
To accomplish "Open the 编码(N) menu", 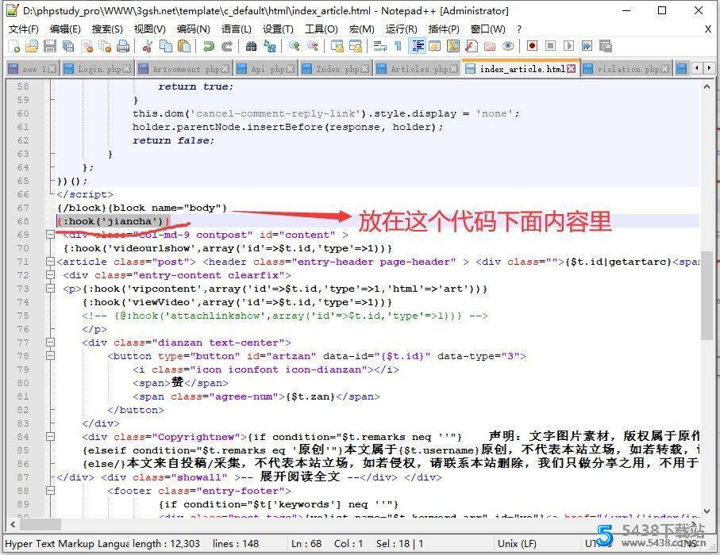I will [x=193, y=29].
